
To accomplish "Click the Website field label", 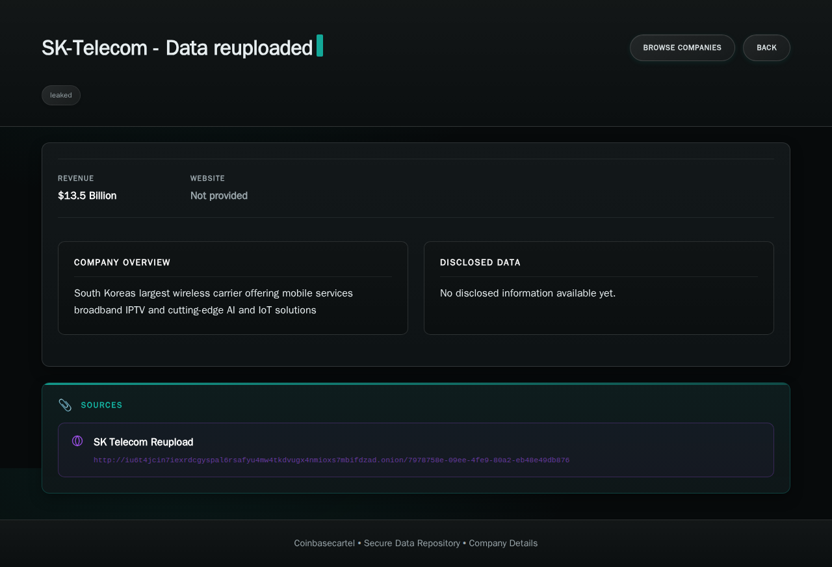I will [x=207, y=178].
